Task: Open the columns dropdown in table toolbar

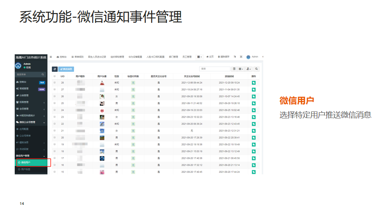Action: point(241,69)
